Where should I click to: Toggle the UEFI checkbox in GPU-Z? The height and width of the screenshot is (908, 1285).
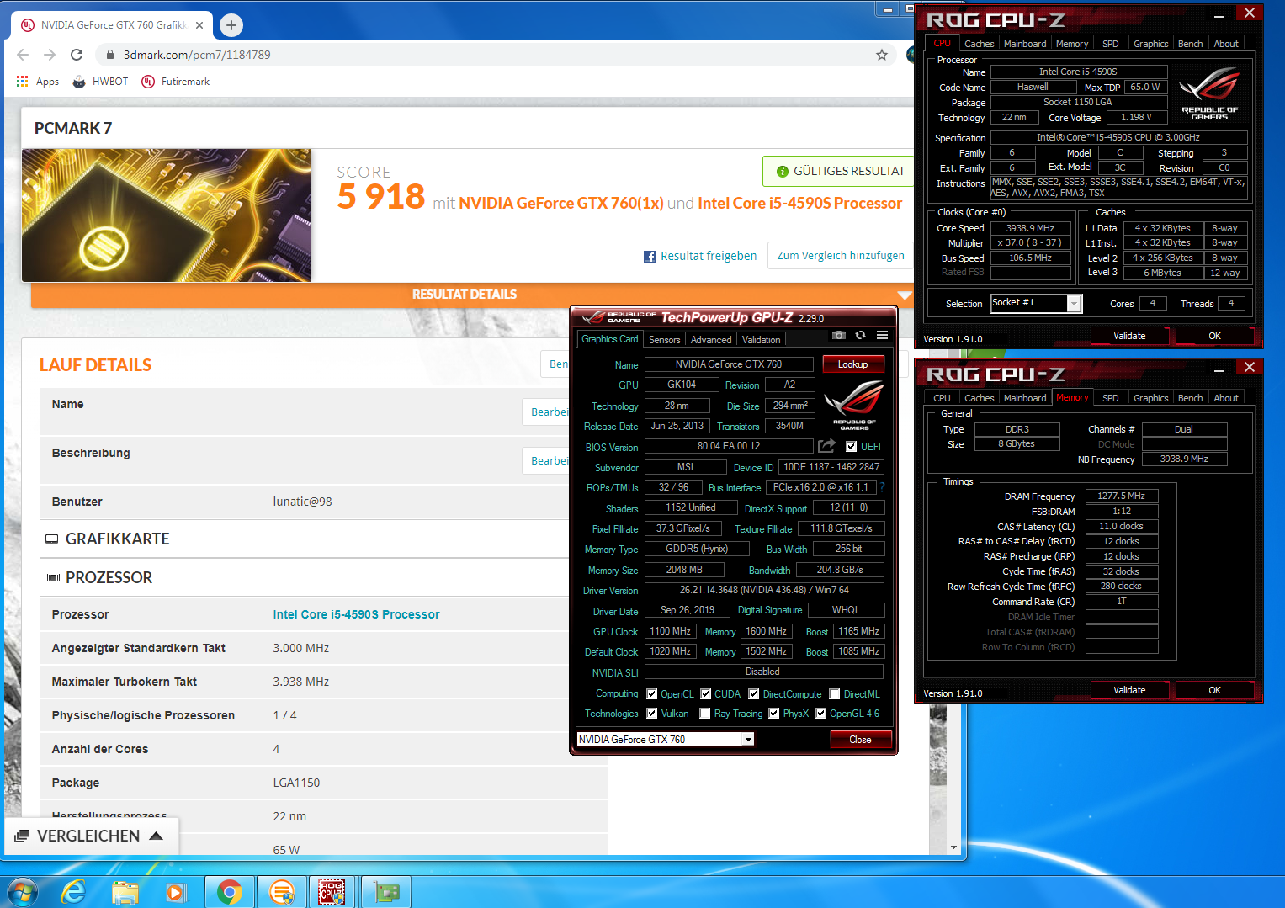[x=852, y=447]
